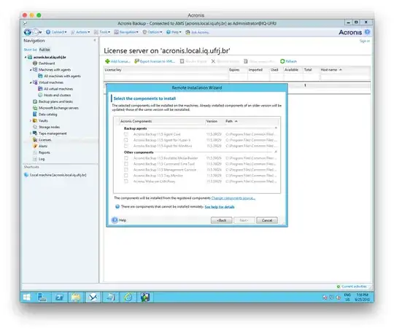
Task: Click the Tape management icon
Action: tap(35, 133)
